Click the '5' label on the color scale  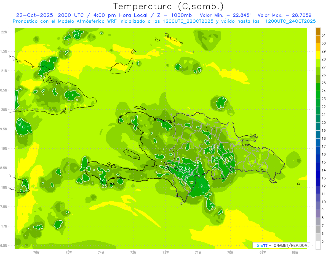pyautogui.click(x=323, y=242)
